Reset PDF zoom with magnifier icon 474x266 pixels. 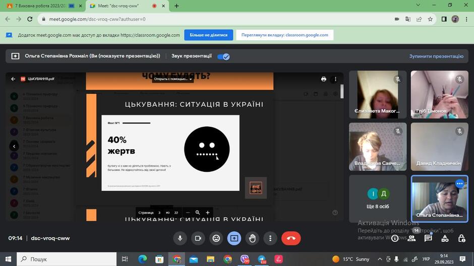(197, 213)
